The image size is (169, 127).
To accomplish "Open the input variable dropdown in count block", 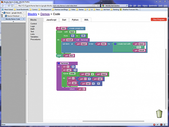I will 72,32.
